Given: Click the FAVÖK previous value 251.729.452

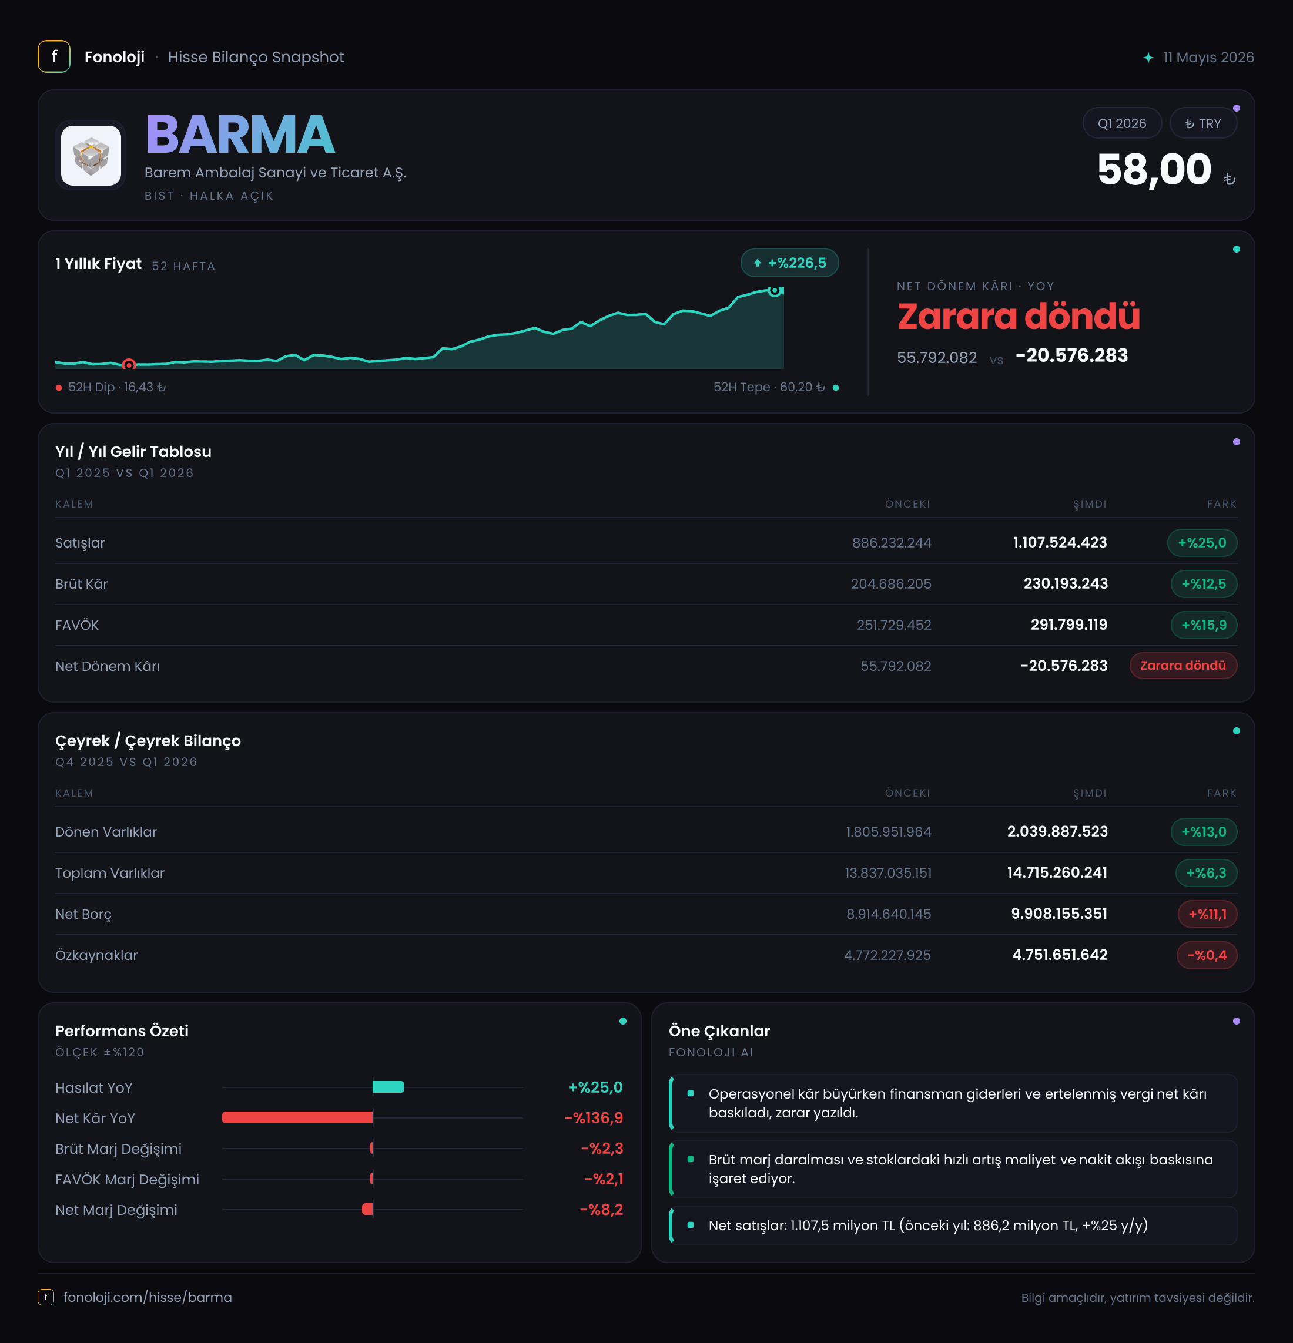Looking at the screenshot, I should 894,625.
